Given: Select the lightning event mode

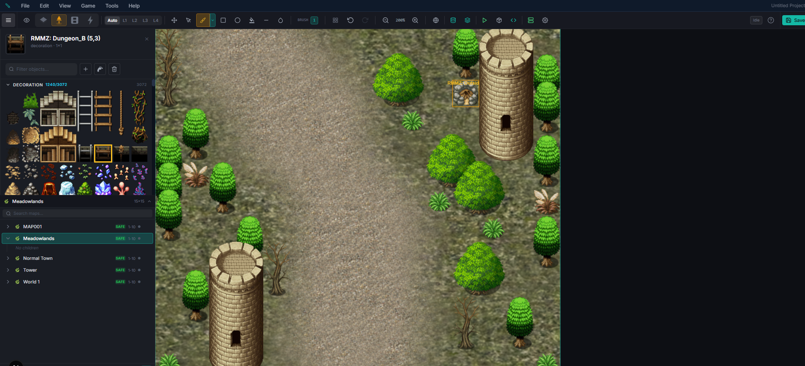Looking at the screenshot, I should point(90,20).
